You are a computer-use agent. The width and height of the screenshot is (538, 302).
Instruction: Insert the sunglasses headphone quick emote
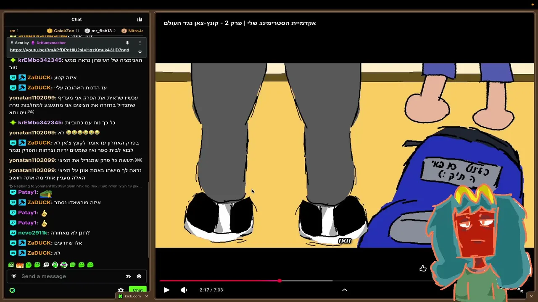point(64,265)
